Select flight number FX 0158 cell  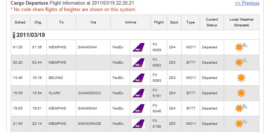pos(159,124)
